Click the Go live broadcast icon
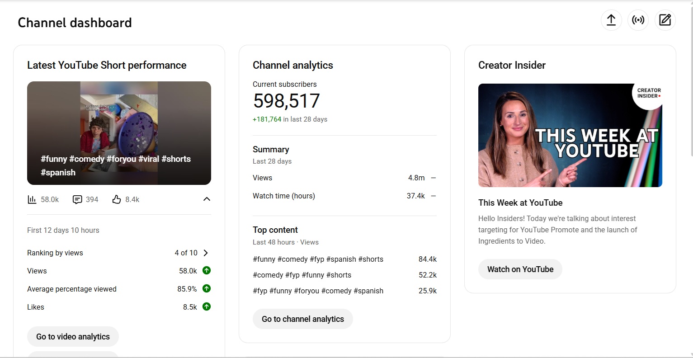The height and width of the screenshot is (358, 693). click(x=638, y=20)
